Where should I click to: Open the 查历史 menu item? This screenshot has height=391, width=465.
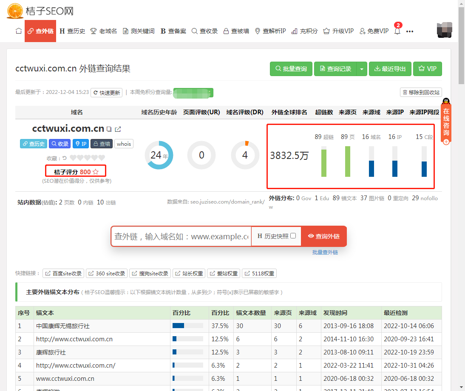coord(72,31)
